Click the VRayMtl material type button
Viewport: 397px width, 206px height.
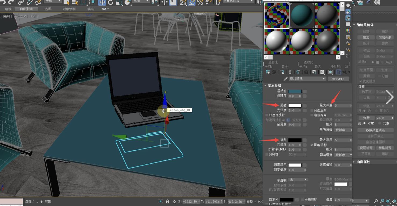[x=338, y=79]
